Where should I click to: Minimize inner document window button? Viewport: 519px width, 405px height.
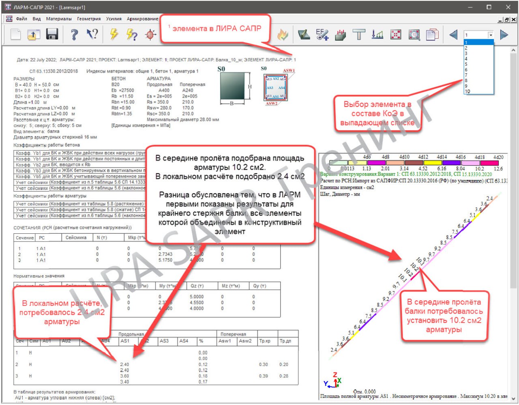point(500,19)
